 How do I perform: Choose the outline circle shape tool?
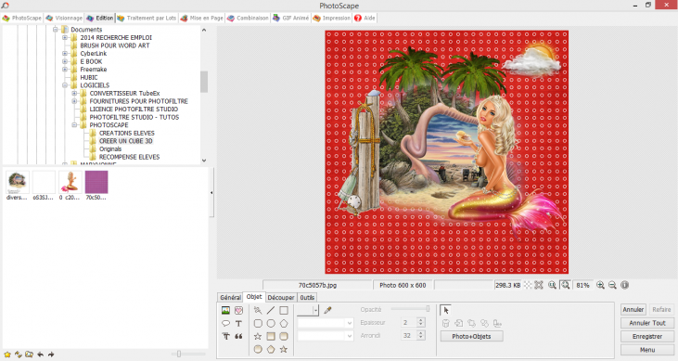[271, 323]
